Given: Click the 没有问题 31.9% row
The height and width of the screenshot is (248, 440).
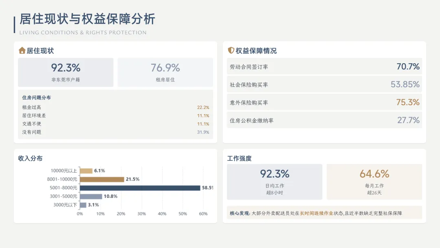Looking at the screenshot, I should pos(115,132).
